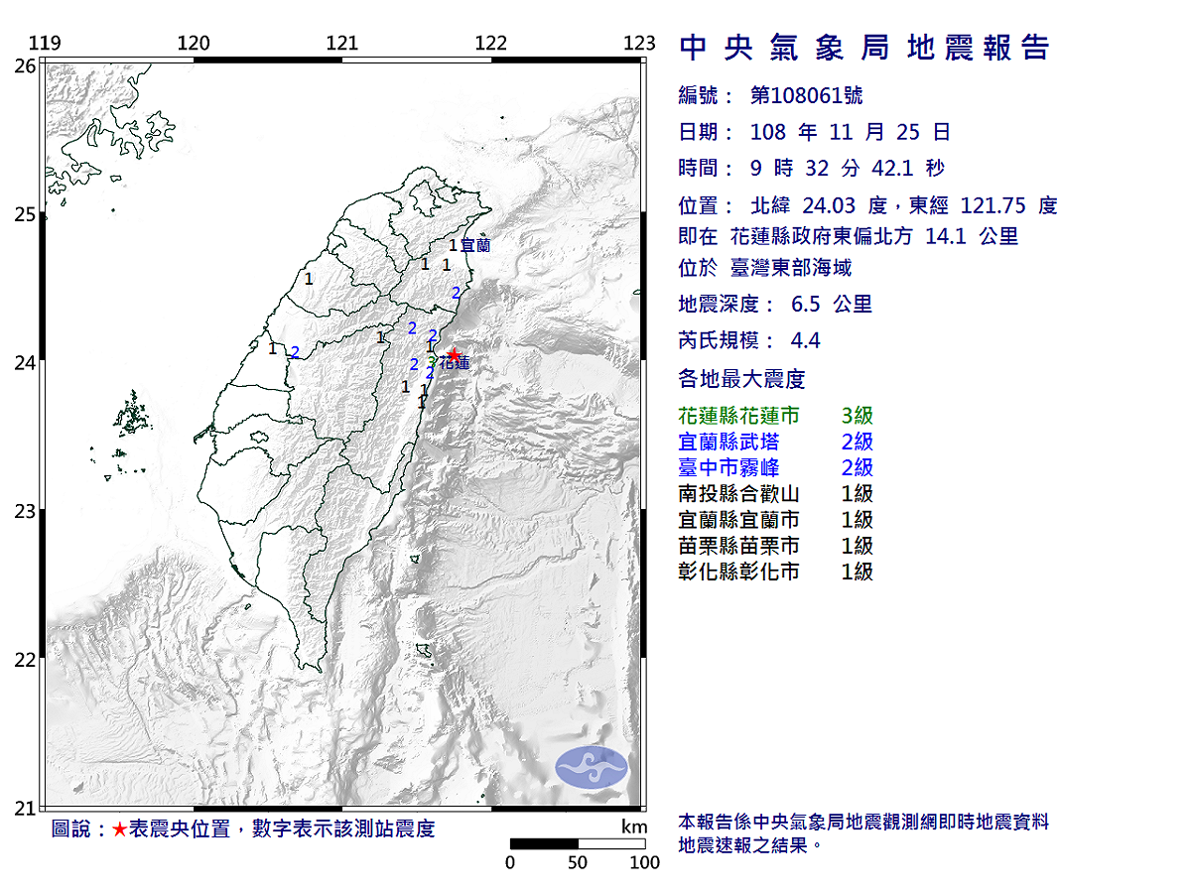Click the row 南投縣合歡山 1級
This screenshot has height=893, width=1191.
(x=776, y=493)
